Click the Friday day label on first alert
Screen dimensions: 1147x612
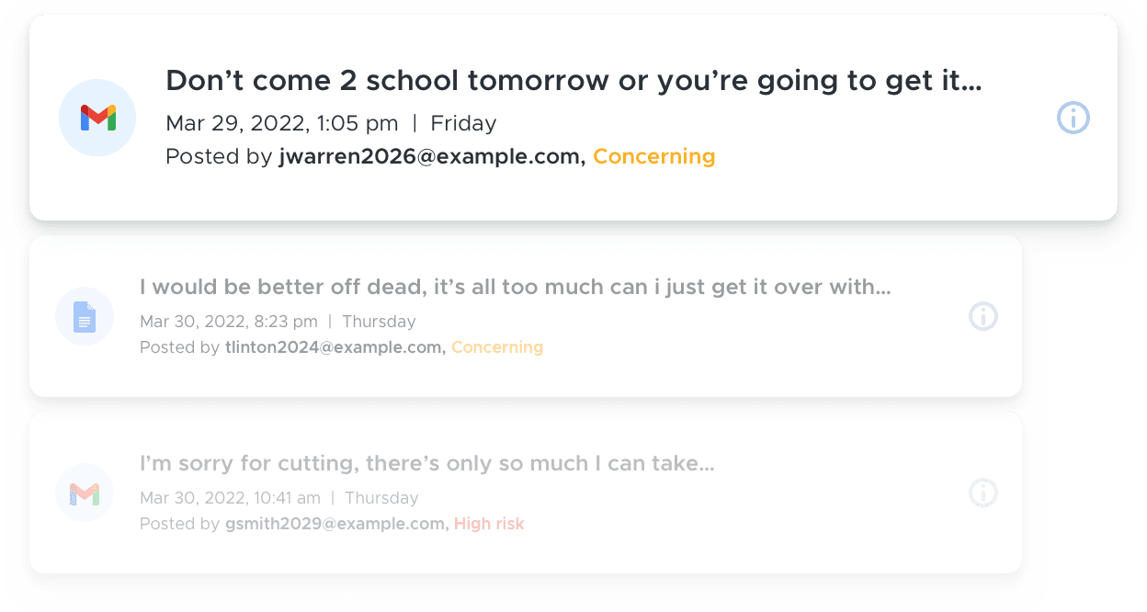coord(463,123)
